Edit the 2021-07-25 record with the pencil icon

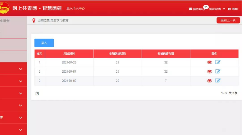tap(218, 62)
